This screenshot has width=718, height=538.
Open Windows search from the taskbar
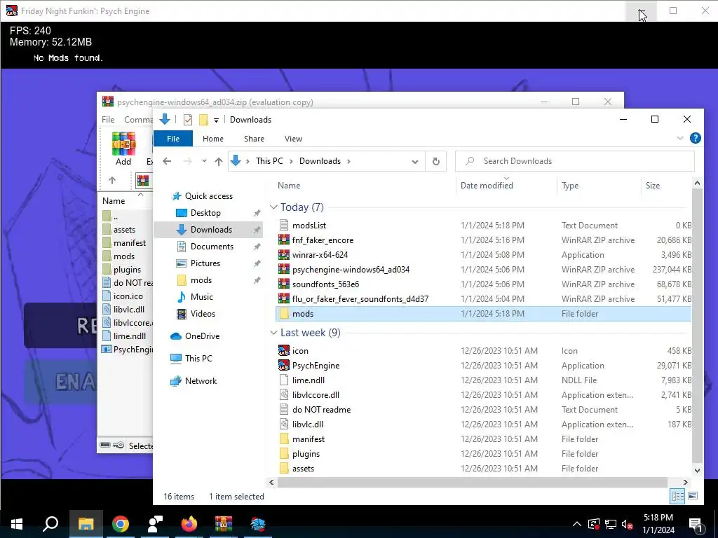pos(50,524)
